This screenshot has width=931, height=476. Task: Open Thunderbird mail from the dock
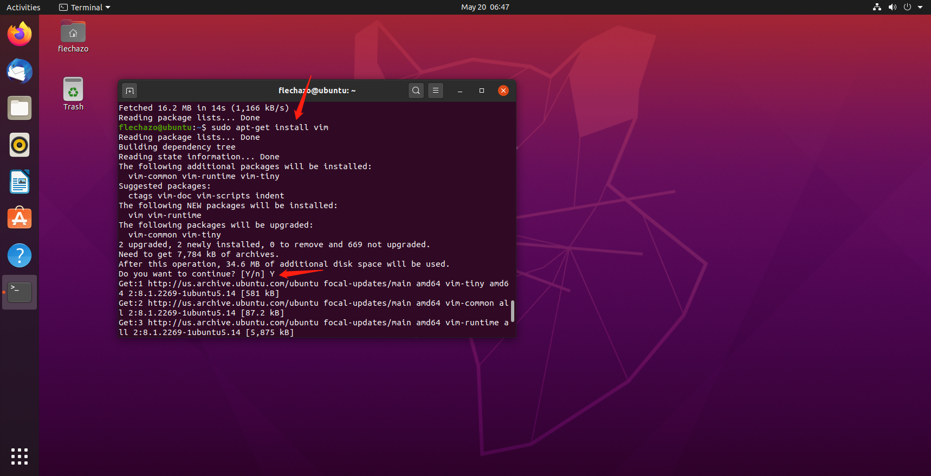coord(20,71)
